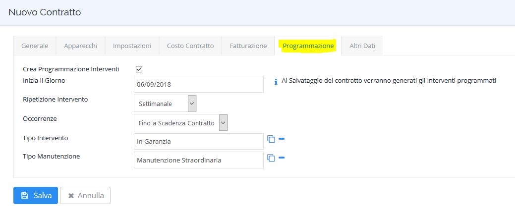Screen dimensions: 515x215
Task: Select the Fatturazione tab
Action: click(x=248, y=46)
